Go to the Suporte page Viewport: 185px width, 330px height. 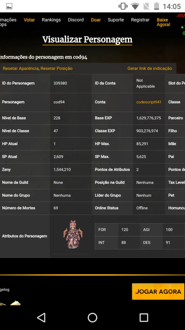coord(116,20)
